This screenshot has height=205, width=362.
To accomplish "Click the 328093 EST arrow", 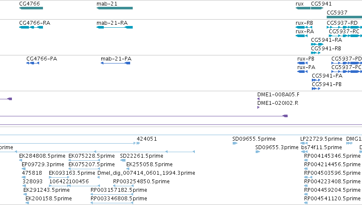I will pyautogui.click(x=24, y=186).
